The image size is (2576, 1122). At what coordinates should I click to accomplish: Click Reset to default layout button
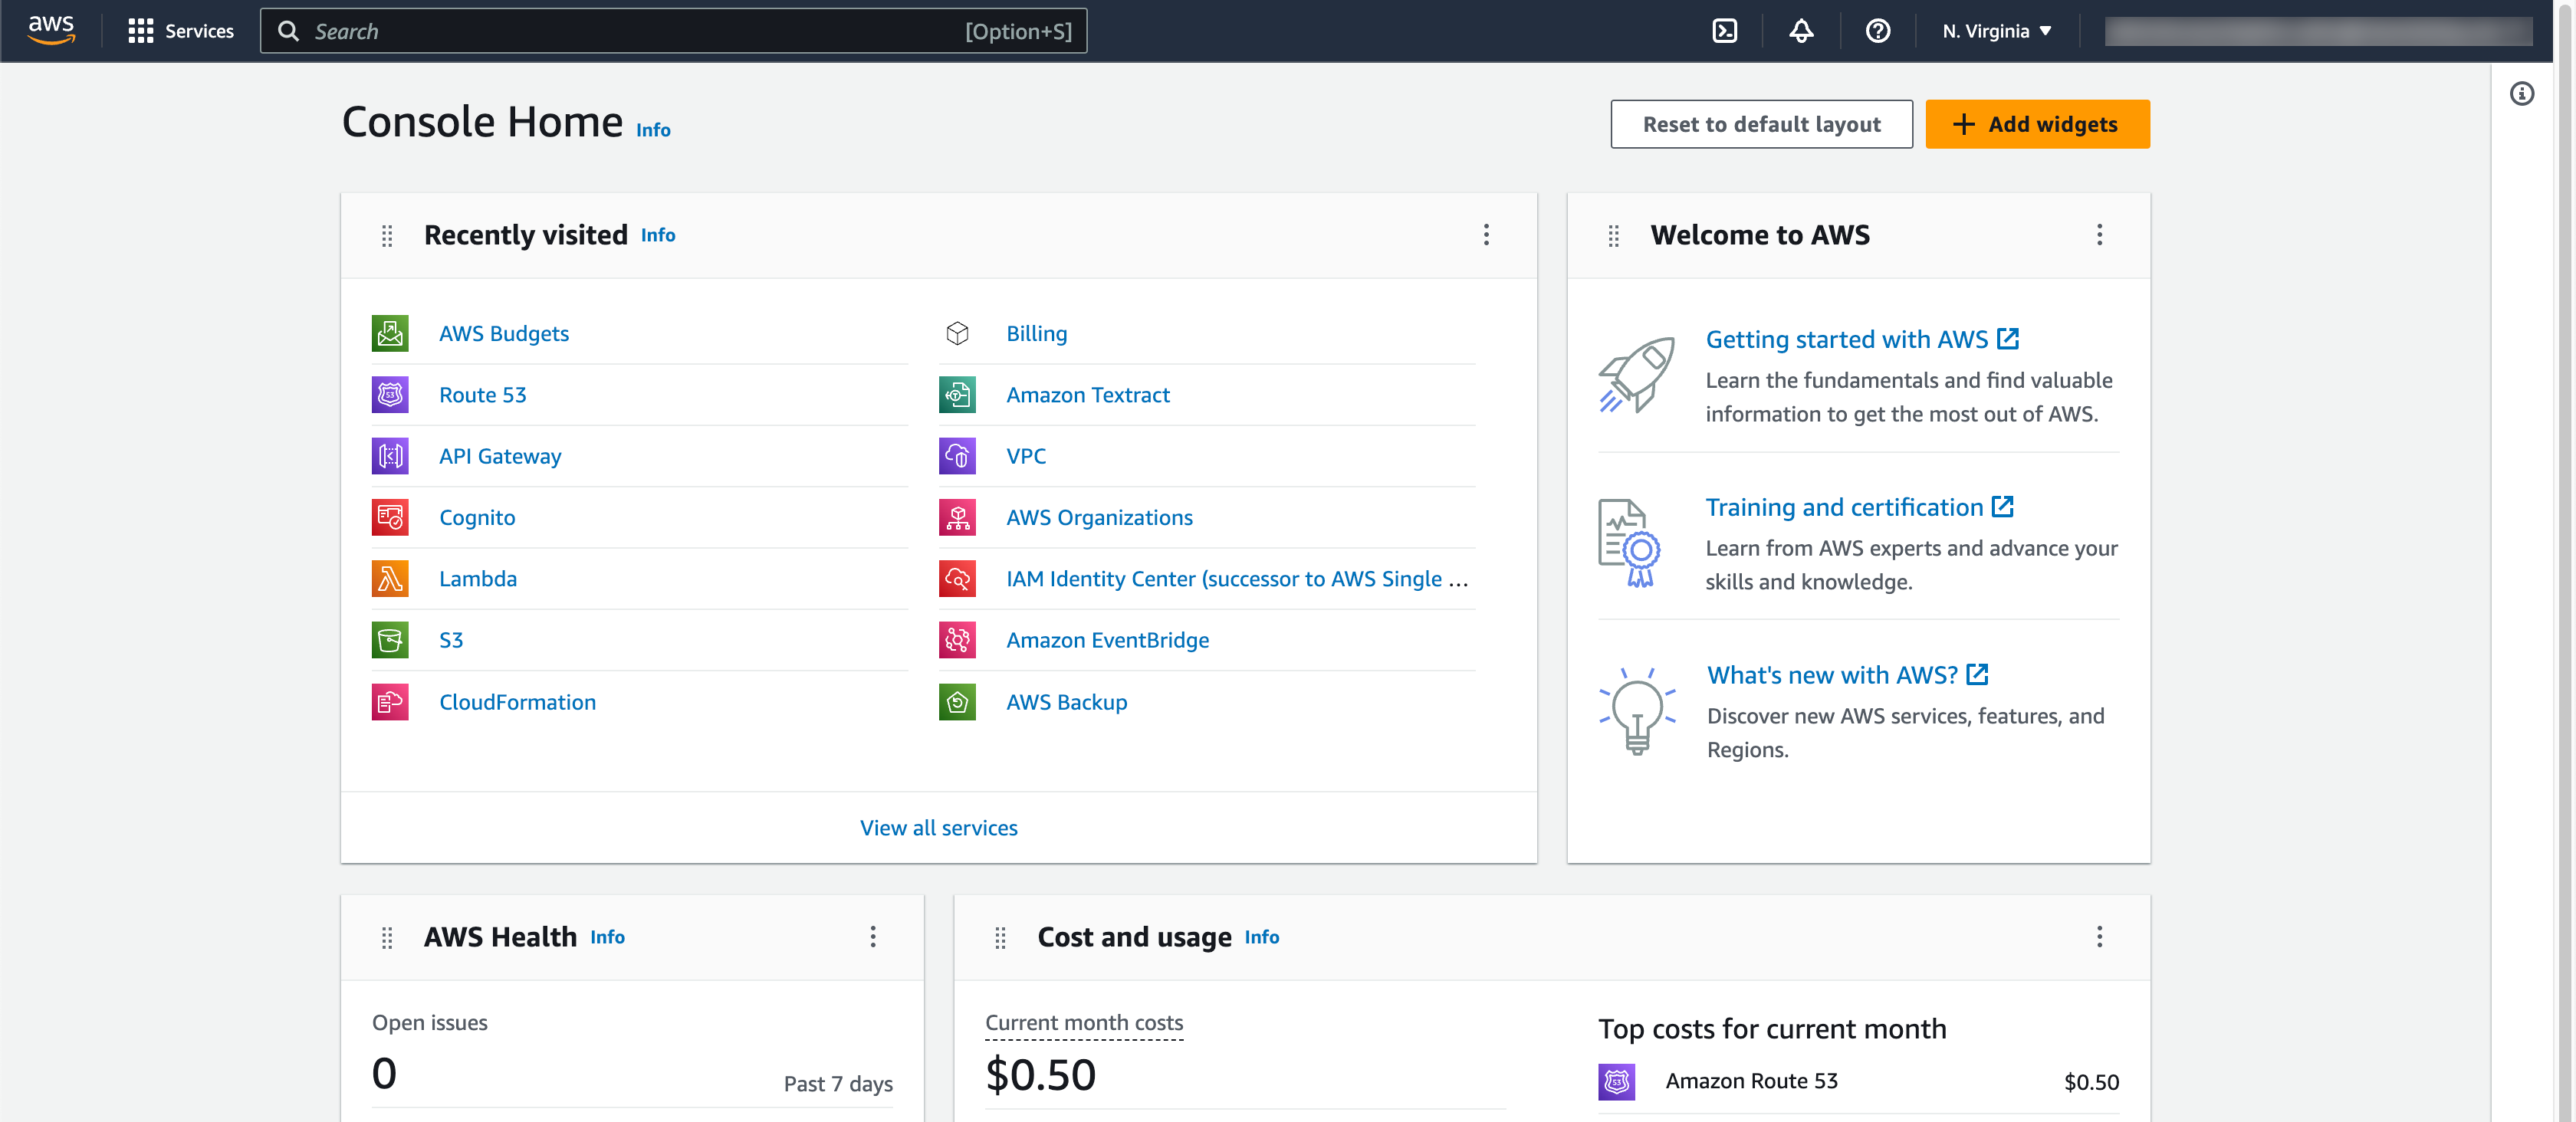[x=1760, y=124]
